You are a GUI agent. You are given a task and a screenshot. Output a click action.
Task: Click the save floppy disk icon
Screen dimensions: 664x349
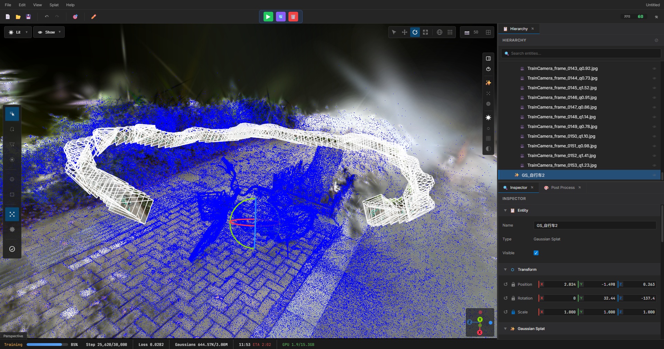point(28,17)
